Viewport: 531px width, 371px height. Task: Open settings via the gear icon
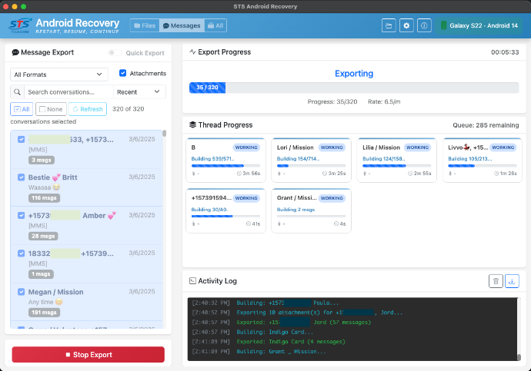[407, 25]
